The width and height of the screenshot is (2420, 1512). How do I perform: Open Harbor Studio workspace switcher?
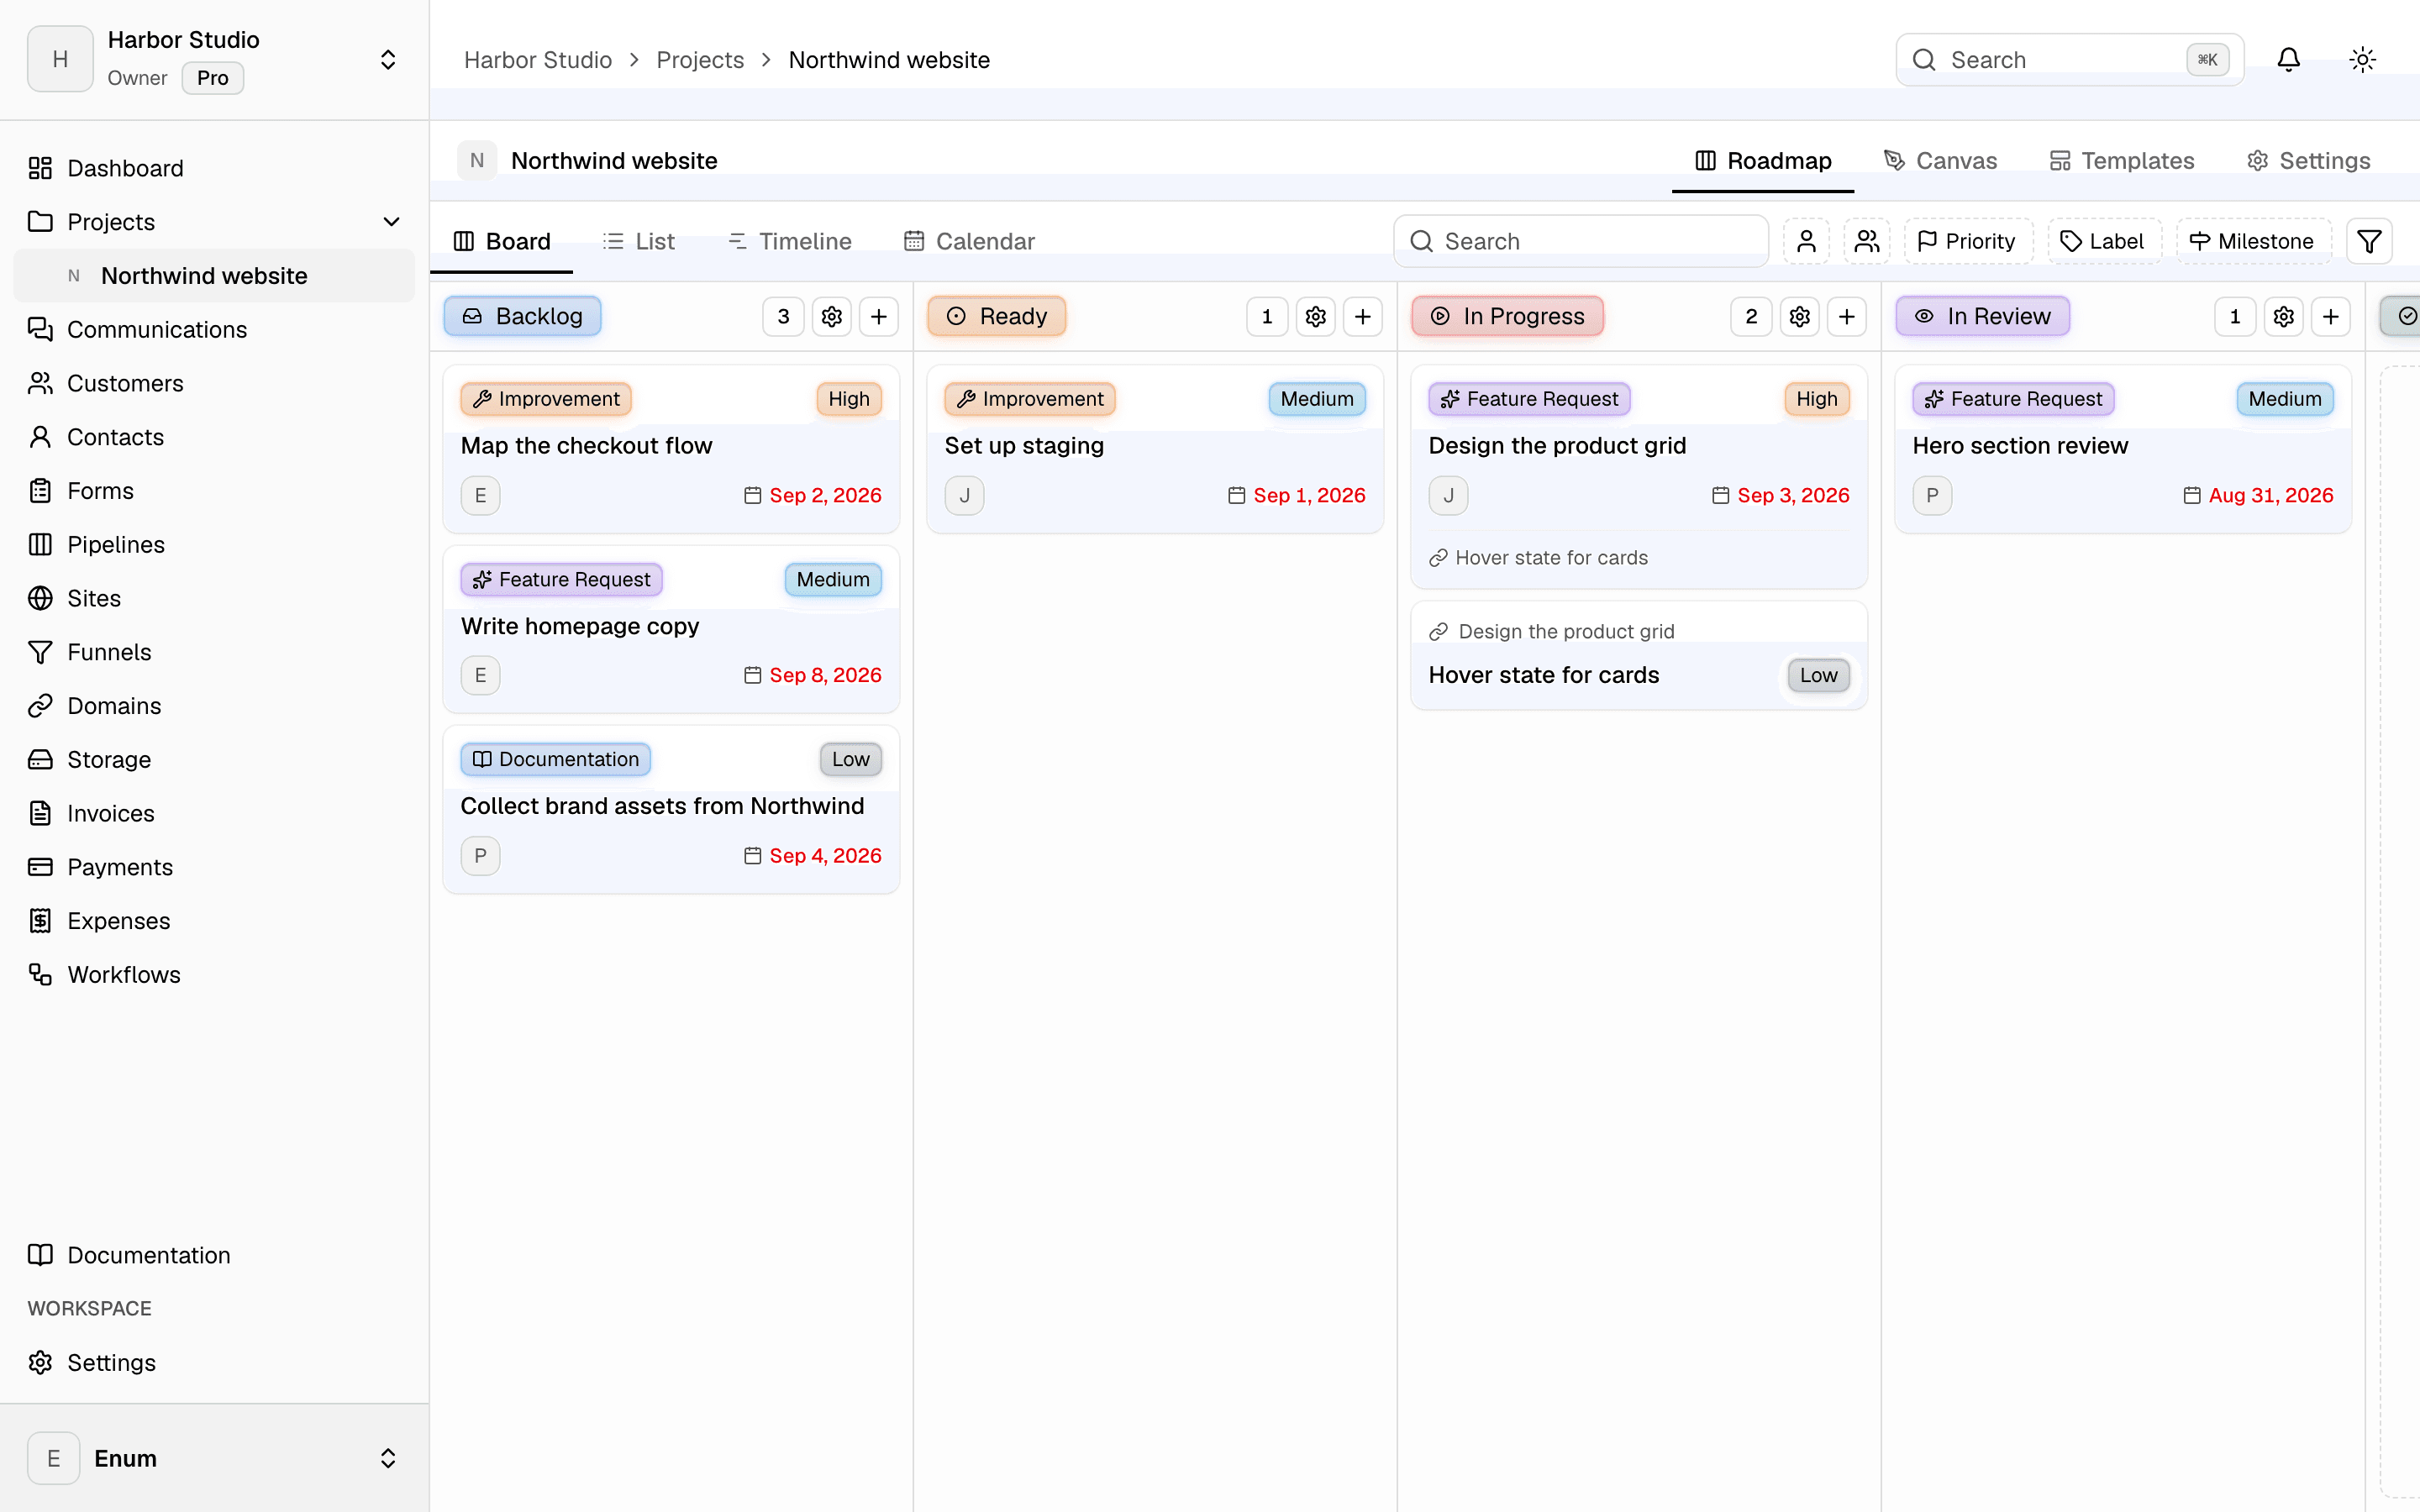click(214, 60)
